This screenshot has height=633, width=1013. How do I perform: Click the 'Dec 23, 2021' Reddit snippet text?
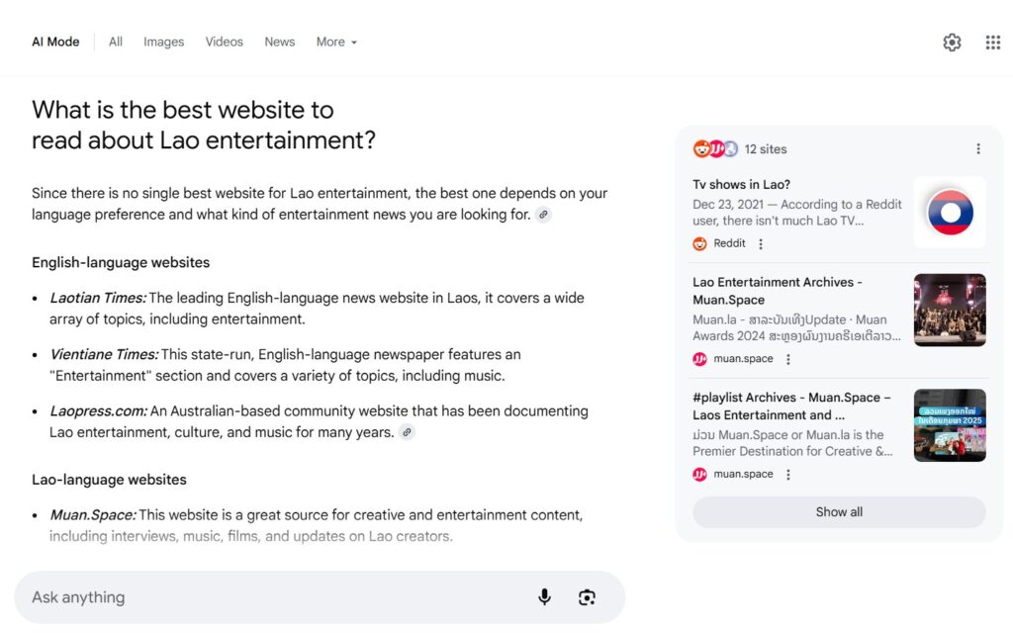pos(797,213)
